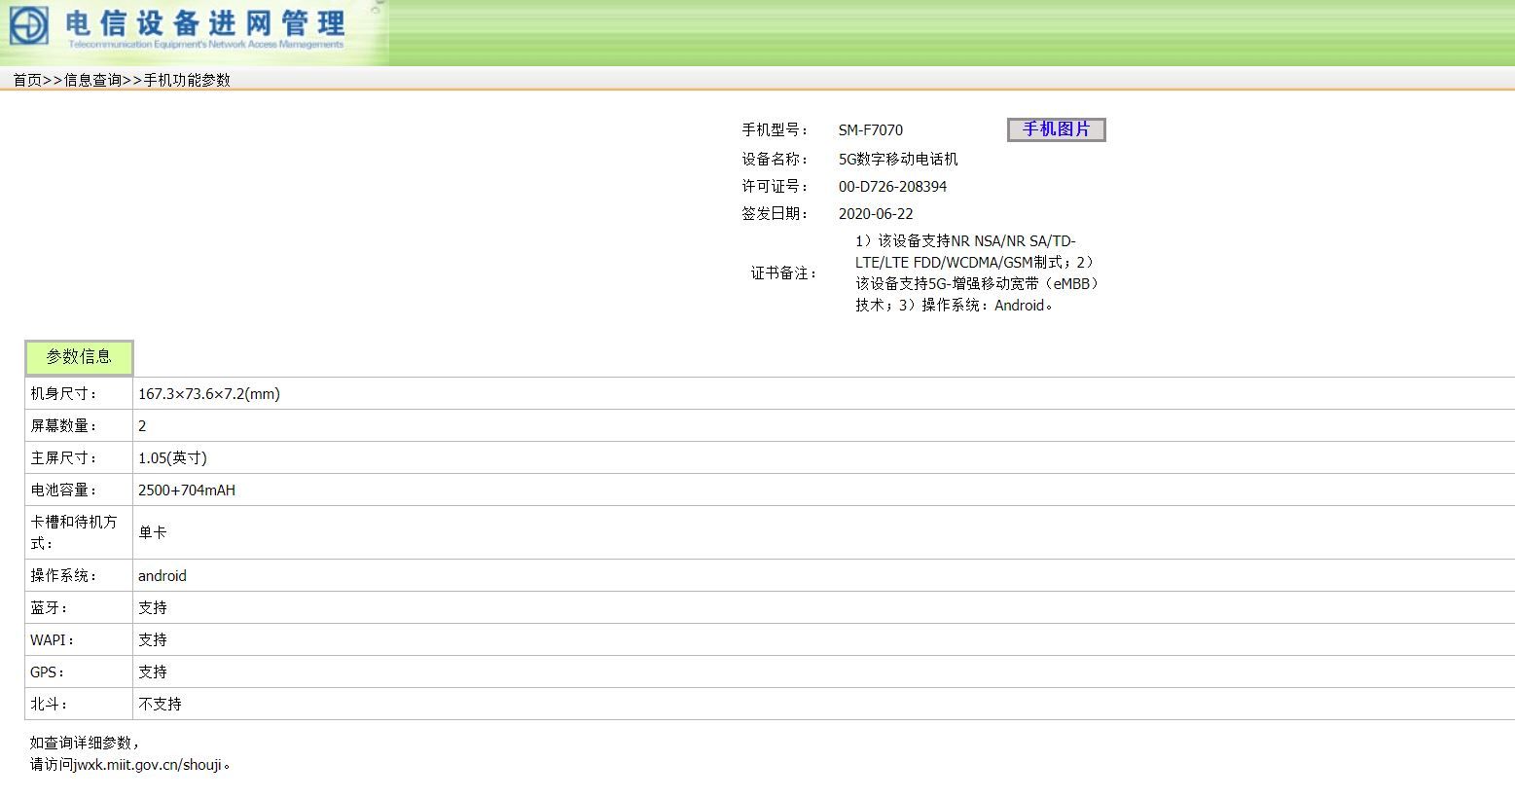The image size is (1515, 799).
Task: Click the 蓝牙 row label
Action: (x=50, y=608)
